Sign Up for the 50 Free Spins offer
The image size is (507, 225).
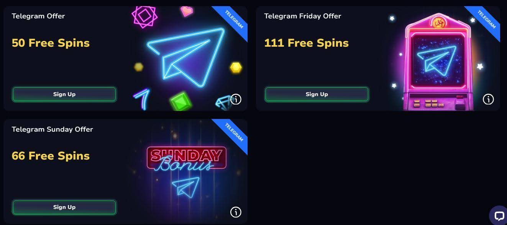coord(64,94)
